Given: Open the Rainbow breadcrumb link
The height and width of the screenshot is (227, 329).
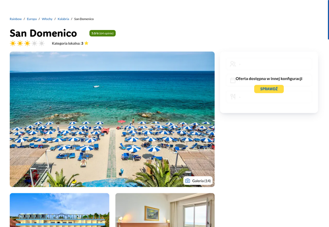Looking at the screenshot, I should (16, 19).
